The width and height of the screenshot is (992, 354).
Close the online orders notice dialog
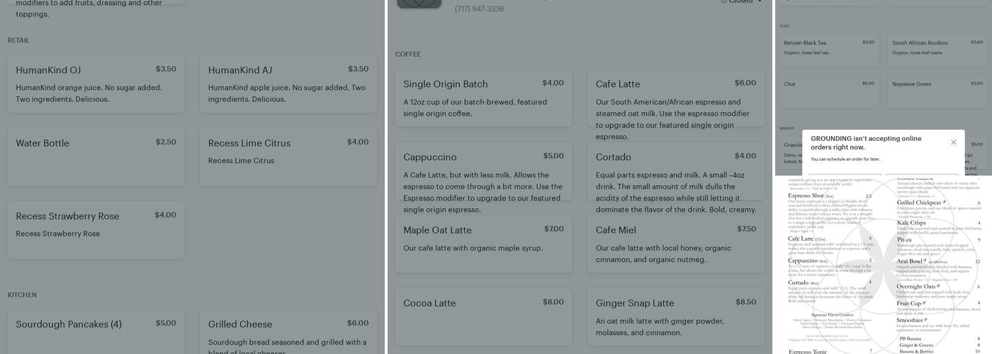(953, 142)
